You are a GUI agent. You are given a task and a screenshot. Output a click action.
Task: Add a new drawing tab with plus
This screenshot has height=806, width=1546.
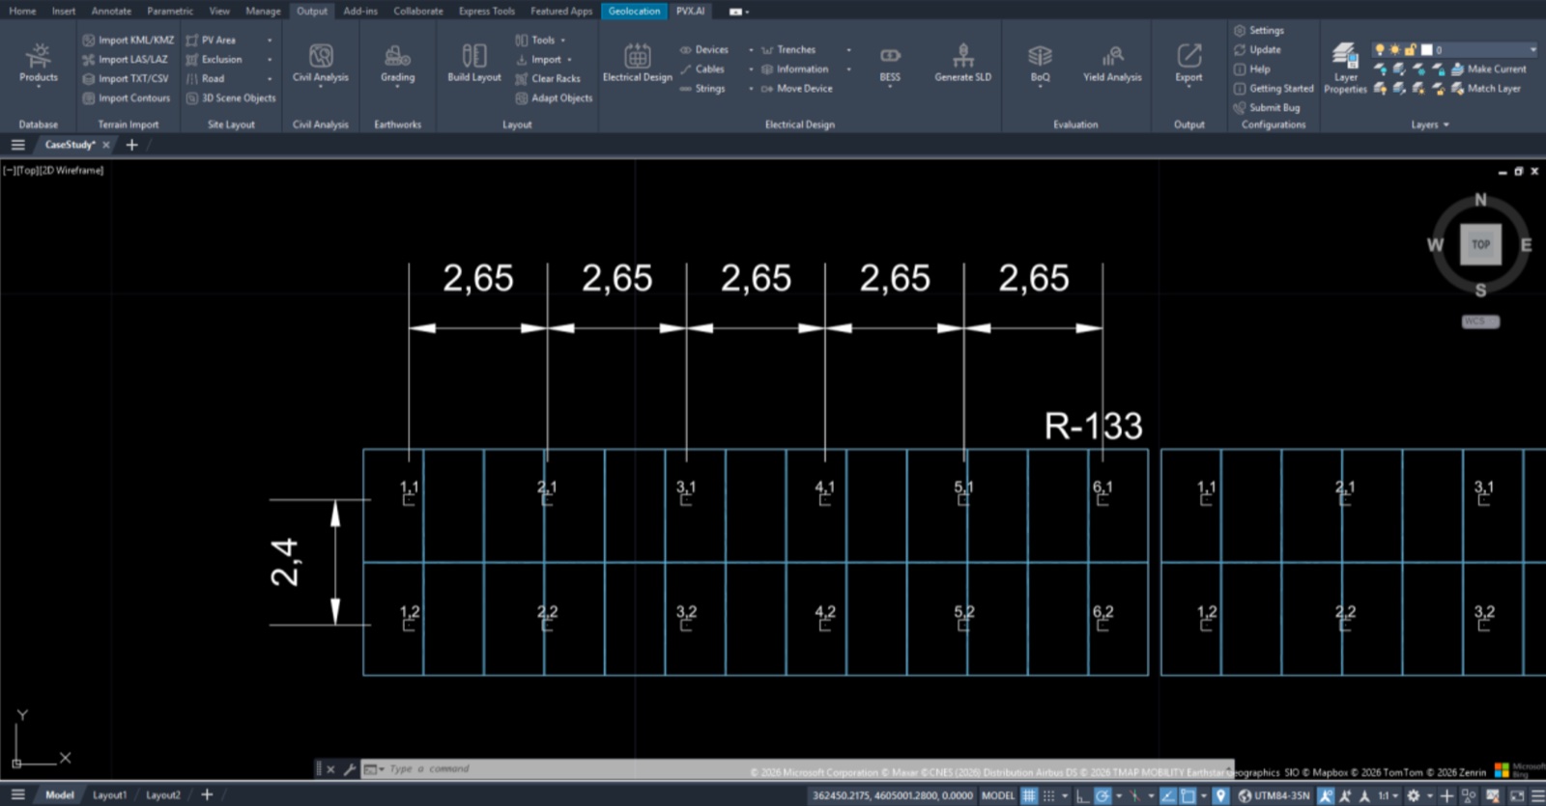[132, 145]
